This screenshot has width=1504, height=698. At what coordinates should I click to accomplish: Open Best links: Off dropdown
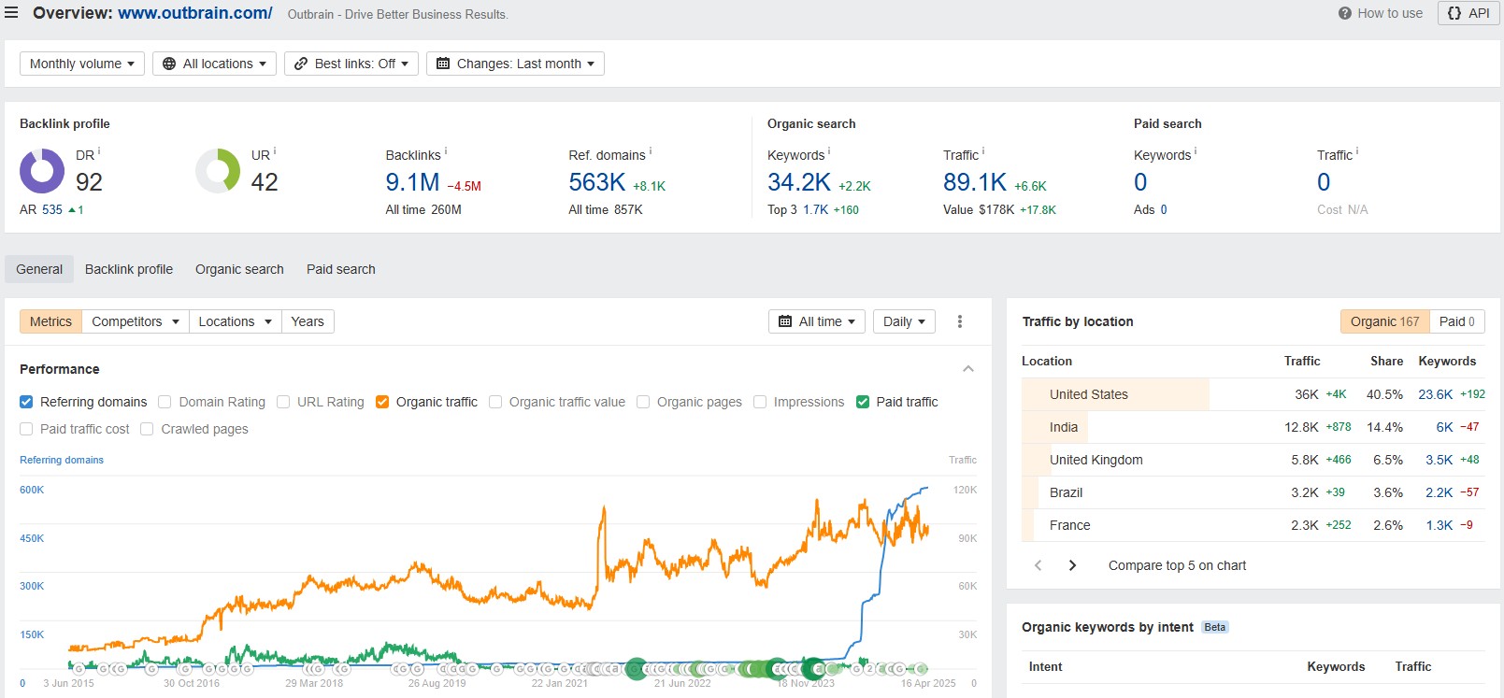coord(351,64)
